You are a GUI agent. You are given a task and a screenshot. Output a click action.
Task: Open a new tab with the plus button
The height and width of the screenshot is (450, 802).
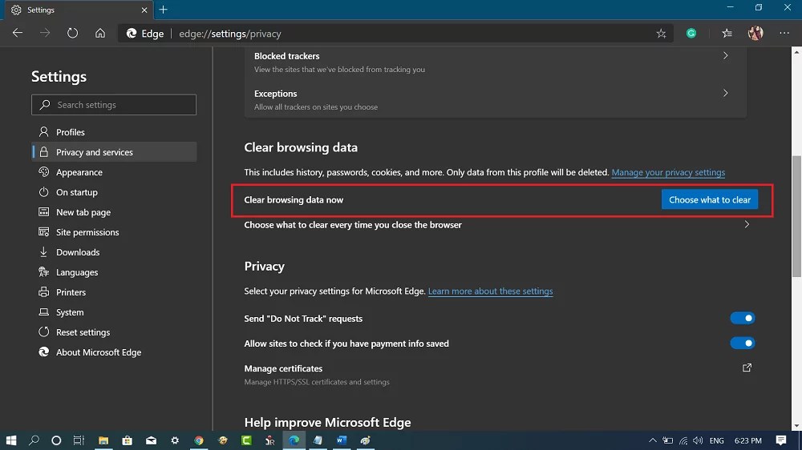click(163, 10)
